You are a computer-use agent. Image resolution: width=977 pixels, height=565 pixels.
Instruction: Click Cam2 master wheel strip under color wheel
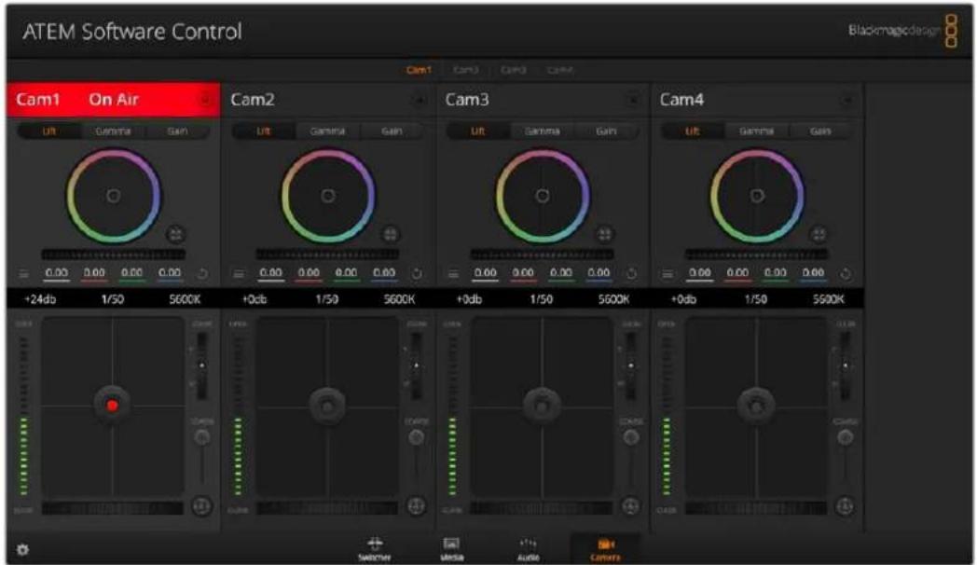328,255
